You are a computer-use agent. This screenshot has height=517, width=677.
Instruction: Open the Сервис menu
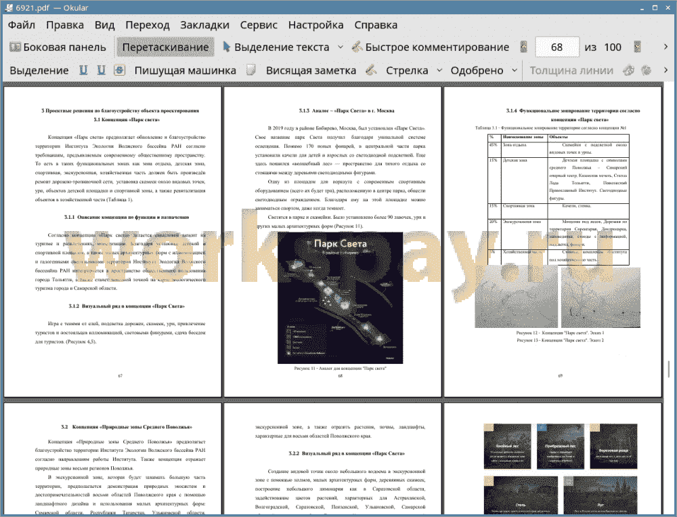click(259, 25)
